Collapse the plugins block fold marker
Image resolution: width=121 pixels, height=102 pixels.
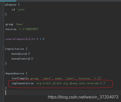click(x=4, y=4)
